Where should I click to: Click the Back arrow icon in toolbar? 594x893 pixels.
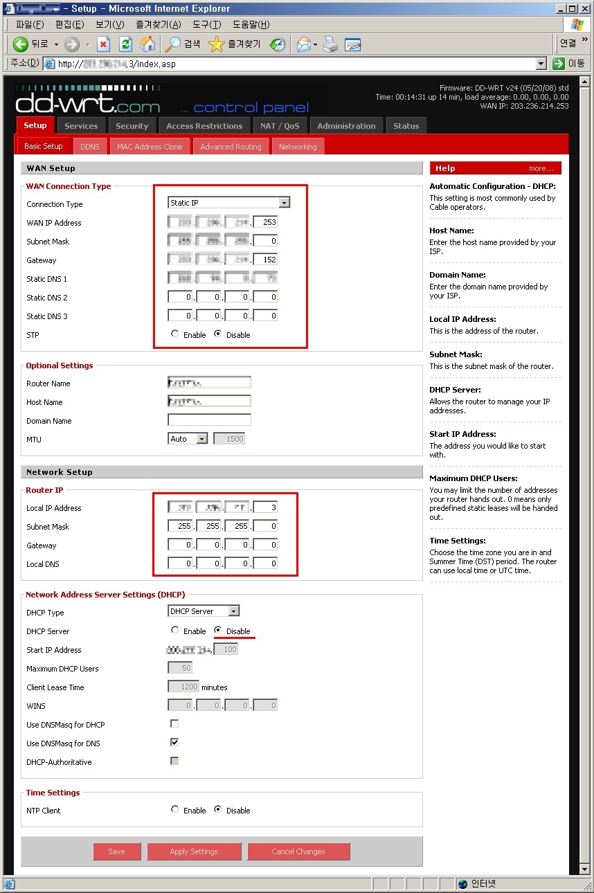[x=20, y=44]
